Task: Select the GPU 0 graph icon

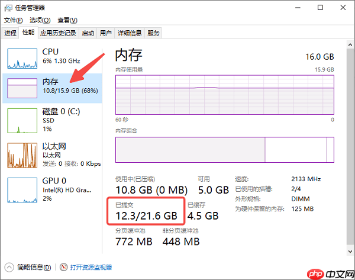Action: pos(22,189)
